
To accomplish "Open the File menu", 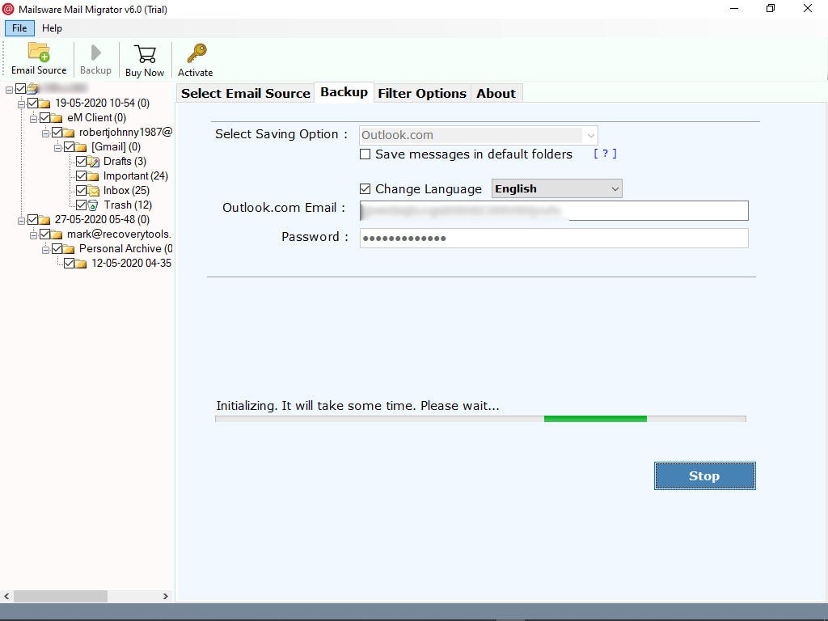I will tap(19, 28).
